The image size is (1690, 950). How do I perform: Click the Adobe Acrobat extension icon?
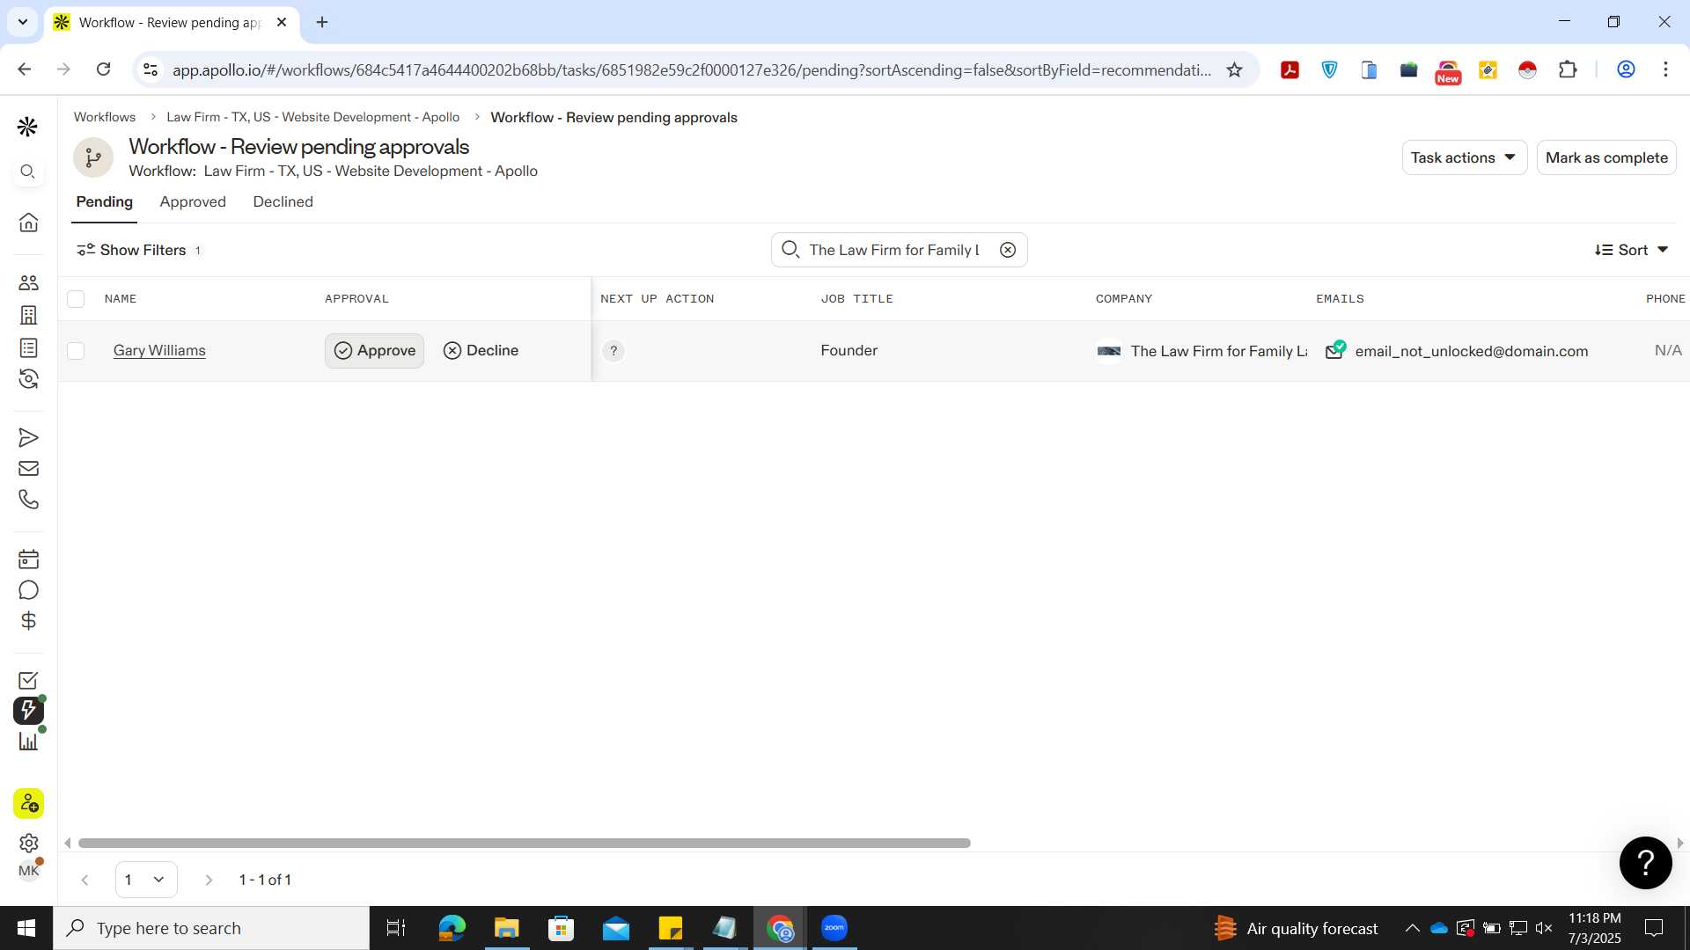click(1290, 69)
